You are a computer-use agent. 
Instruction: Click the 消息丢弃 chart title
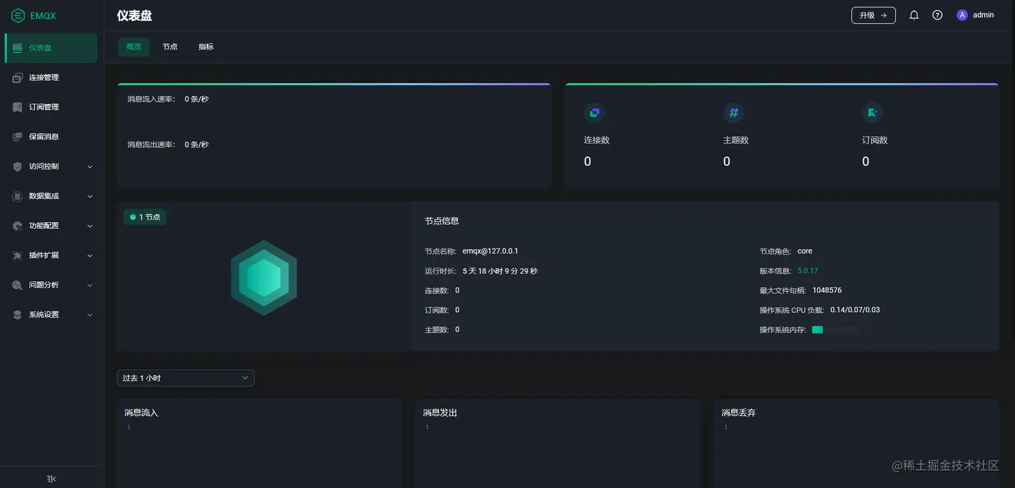(x=738, y=413)
